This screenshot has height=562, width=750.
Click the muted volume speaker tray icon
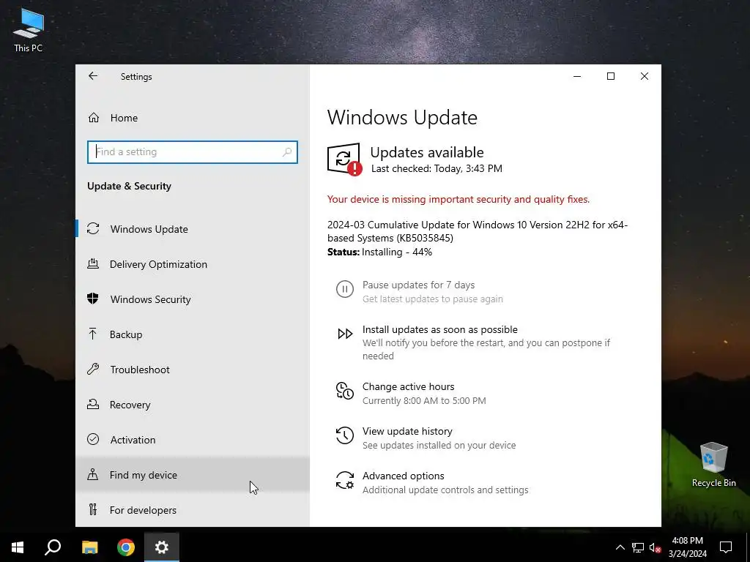pyautogui.click(x=655, y=547)
